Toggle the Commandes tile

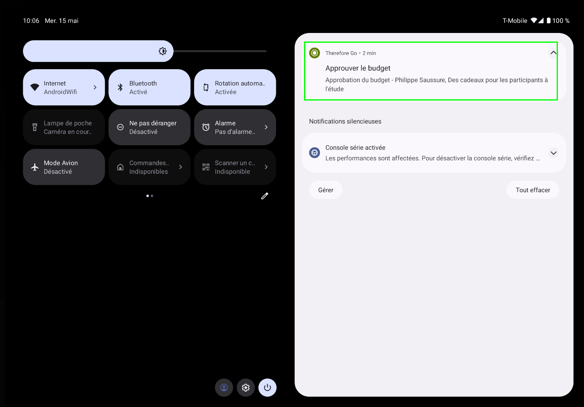point(150,167)
